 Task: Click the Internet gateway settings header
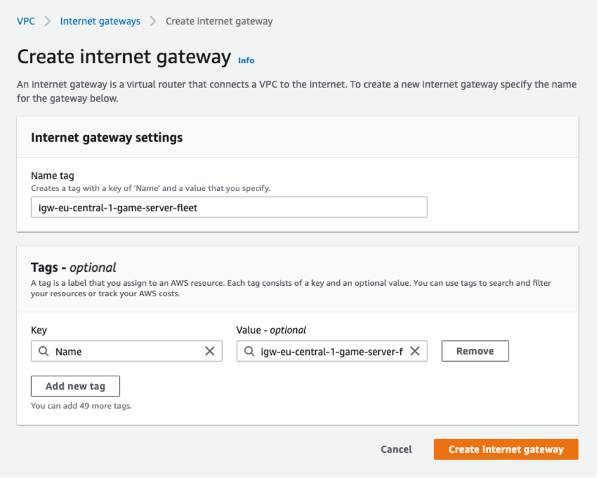click(107, 138)
